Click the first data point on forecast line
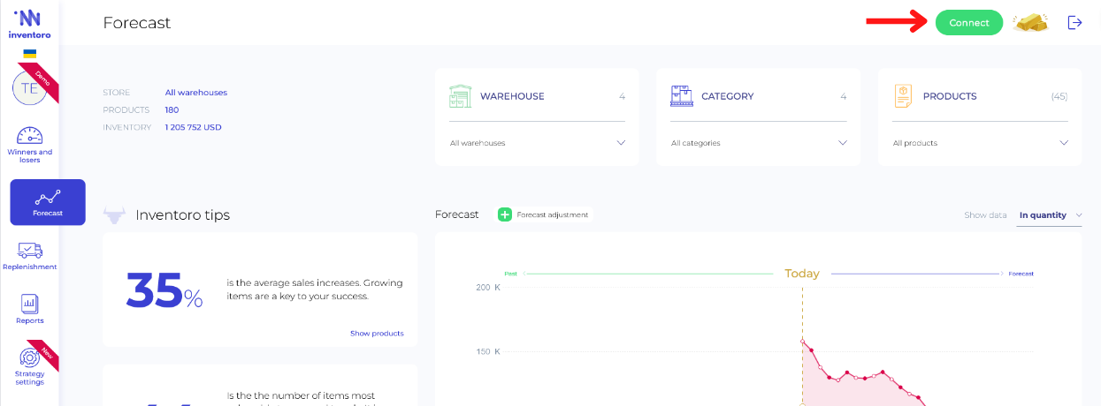The height and width of the screenshot is (406, 1101). pyautogui.click(x=803, y=341)
